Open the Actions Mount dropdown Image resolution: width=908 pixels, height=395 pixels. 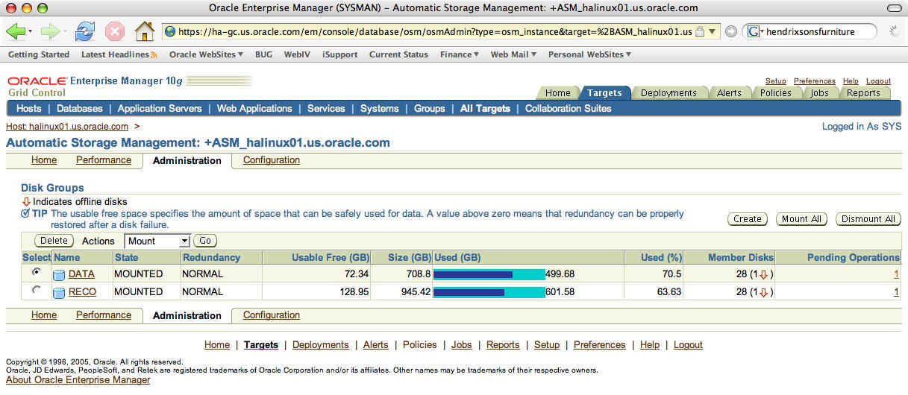158,241
